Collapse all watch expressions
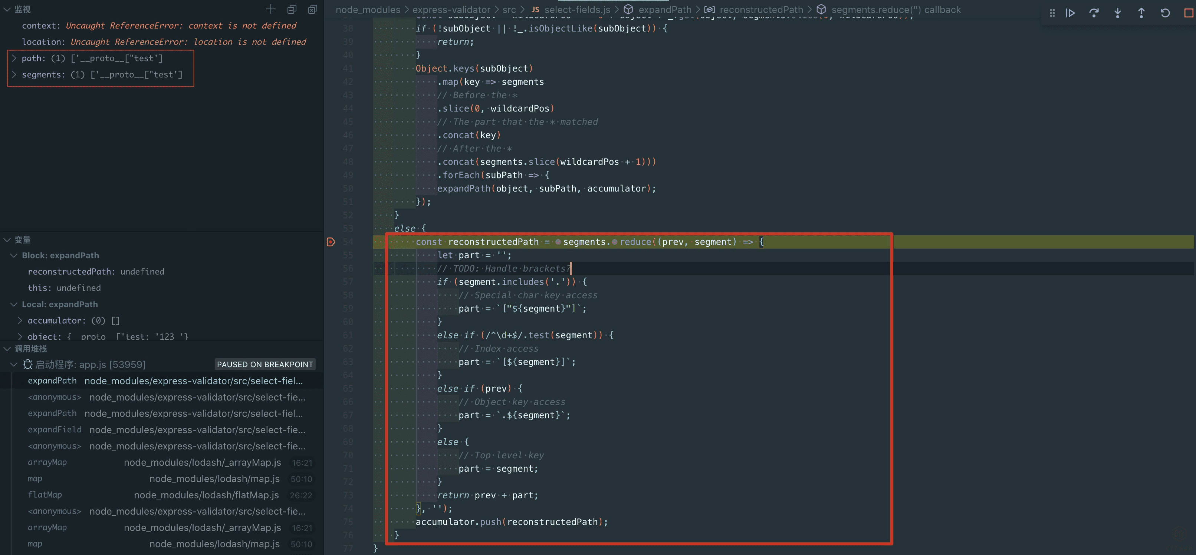 tap(292, 9)
